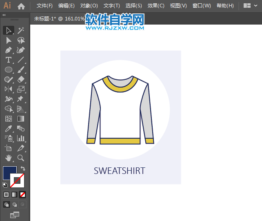Select the Magic Wand tool
The image size is (262, 221).
(x=21, y=30)
